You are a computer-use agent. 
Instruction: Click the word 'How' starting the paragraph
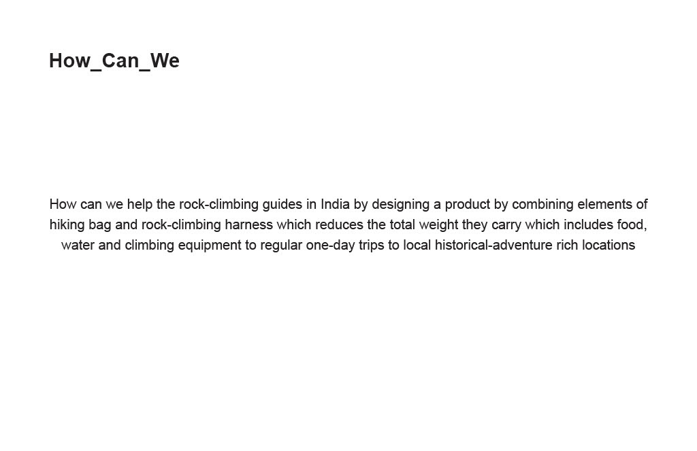63,204
